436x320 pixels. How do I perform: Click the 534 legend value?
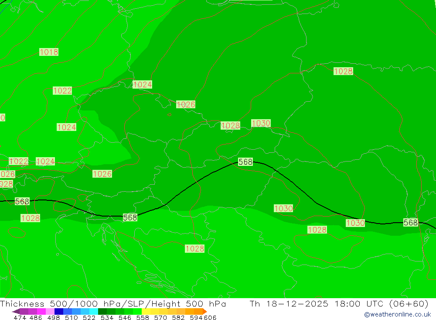click(107, 317)
